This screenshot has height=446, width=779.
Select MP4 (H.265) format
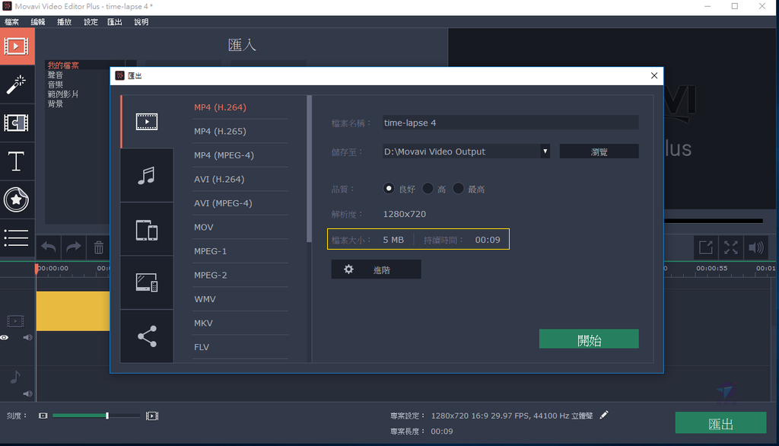[220, 131]
